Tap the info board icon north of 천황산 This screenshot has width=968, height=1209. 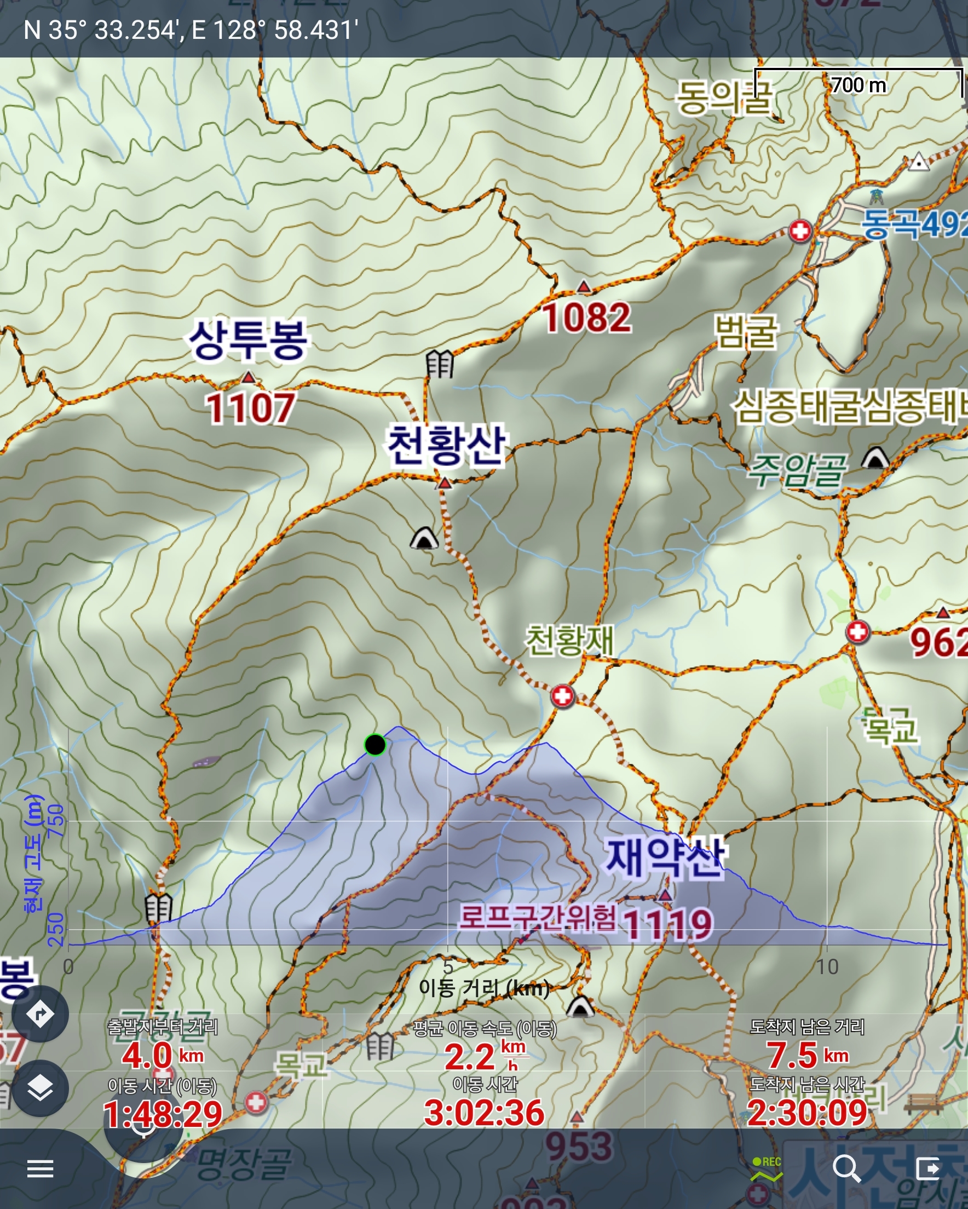pos(440,364)
